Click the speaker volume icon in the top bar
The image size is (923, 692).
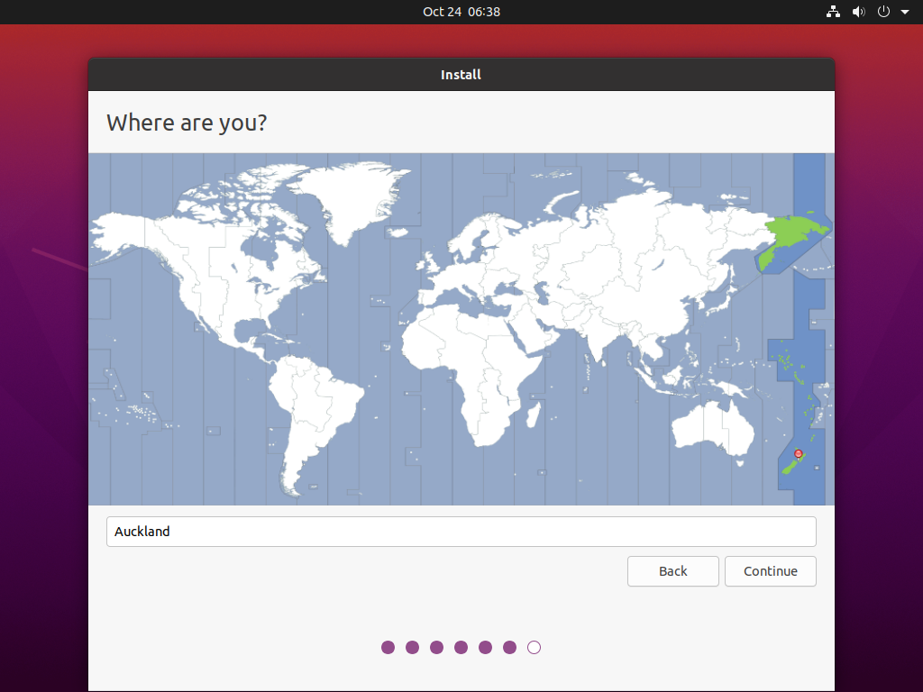[858, 12]
